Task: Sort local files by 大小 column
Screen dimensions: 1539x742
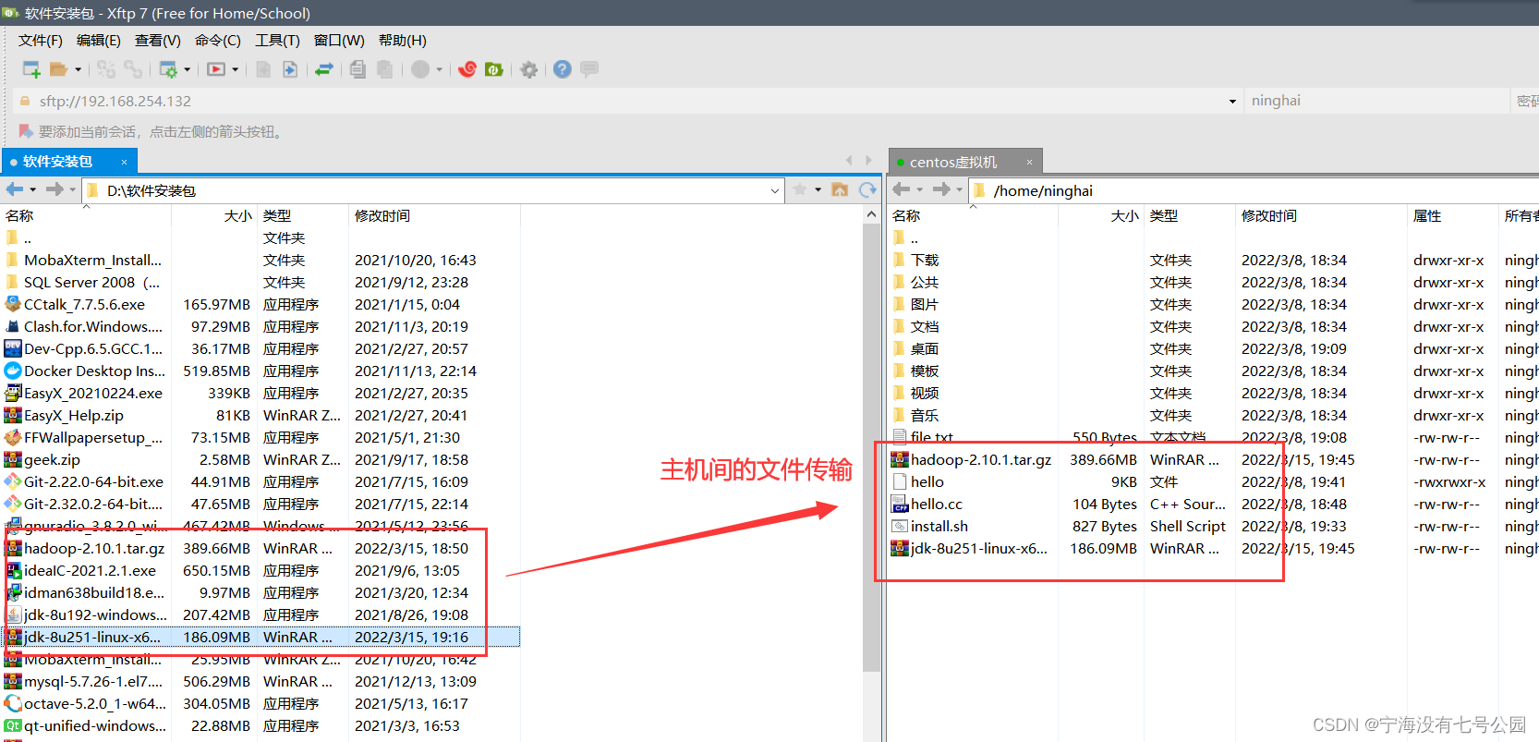Action: [214, 215]
